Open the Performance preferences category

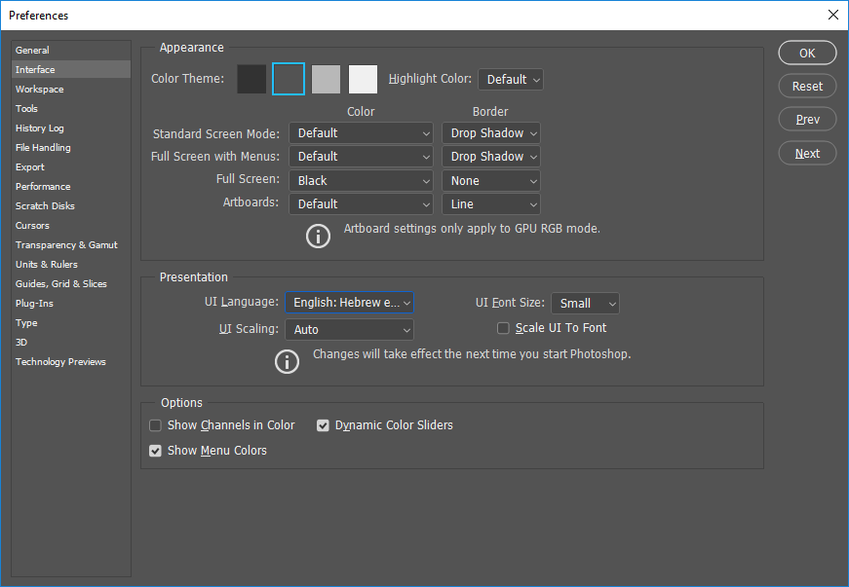43,187
